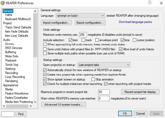Open Item Loop Defaults page
The height and width of the screenshot is (118, 165).
click(17, 36)
